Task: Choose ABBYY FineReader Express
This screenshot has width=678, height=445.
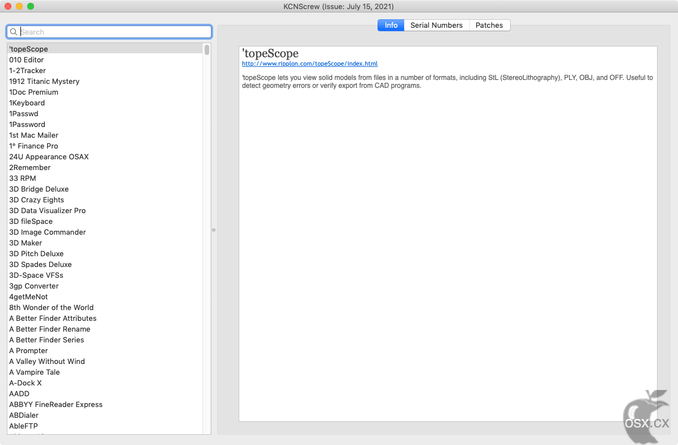Action: click(105, 404)
